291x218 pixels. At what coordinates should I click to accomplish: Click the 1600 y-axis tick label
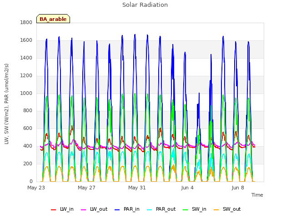[x=26, y=40]
